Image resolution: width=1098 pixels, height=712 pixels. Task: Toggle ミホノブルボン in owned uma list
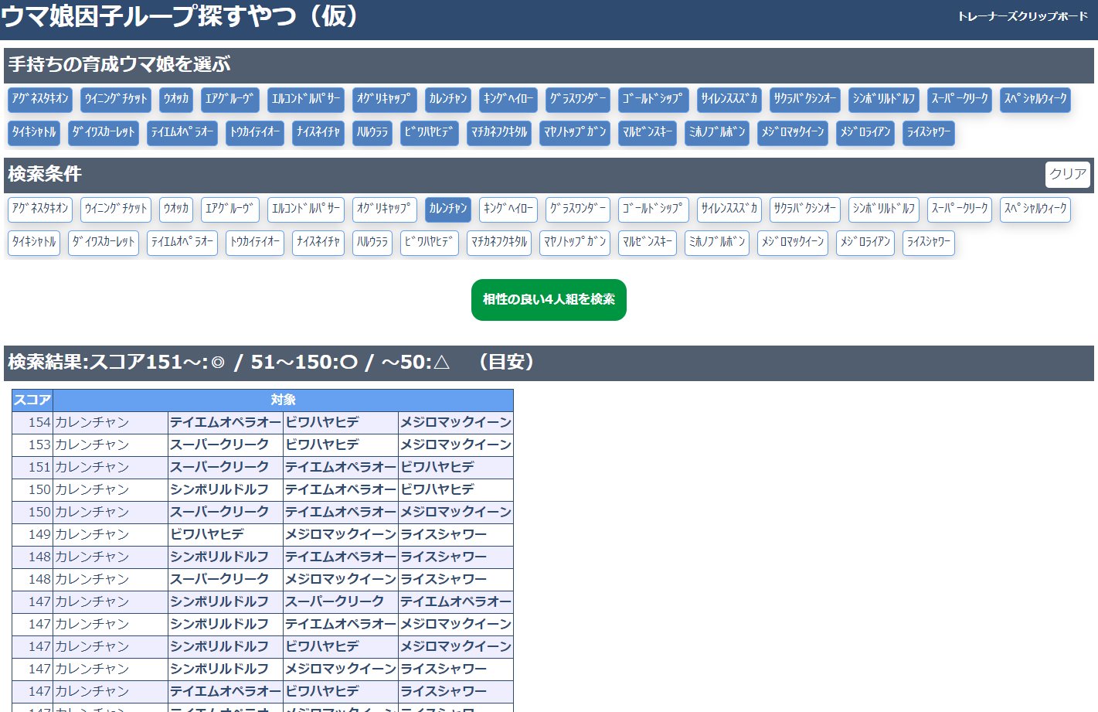pyautogui.click(x=717, y=133)
